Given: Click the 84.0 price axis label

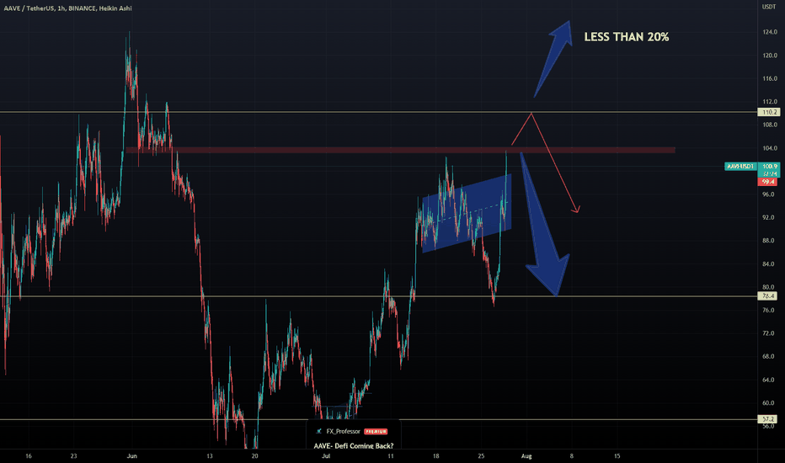Looking at the screenshot, I should point(768,263).
